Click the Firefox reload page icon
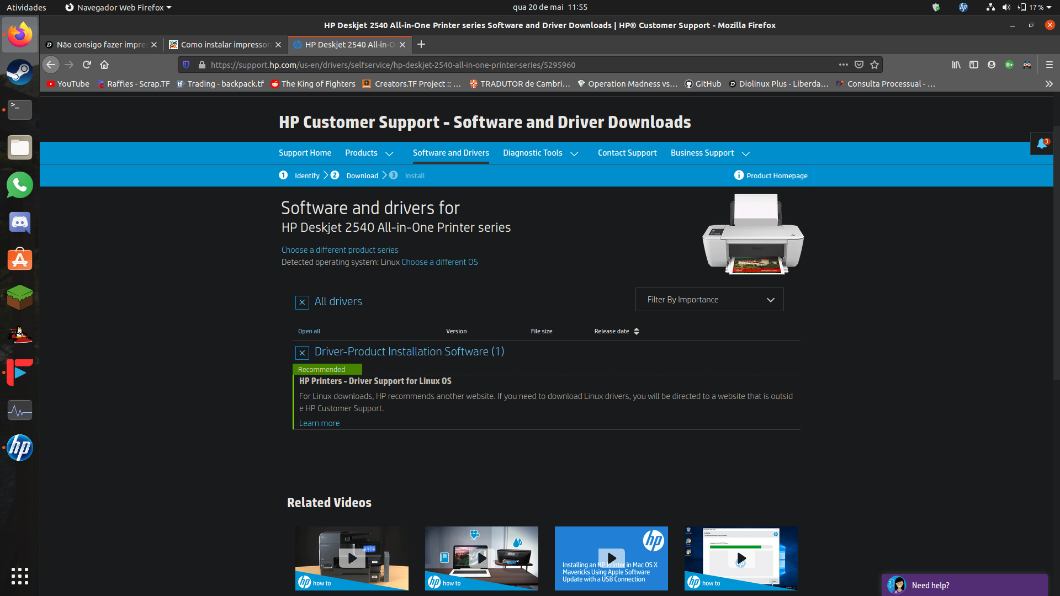The width and height of the screenshot is (1060, 596). pos(87,65)
